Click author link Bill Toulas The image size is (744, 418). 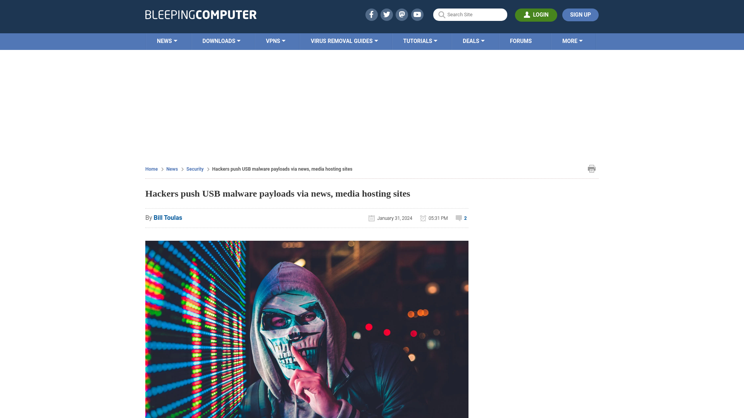(x=168, y=218)
